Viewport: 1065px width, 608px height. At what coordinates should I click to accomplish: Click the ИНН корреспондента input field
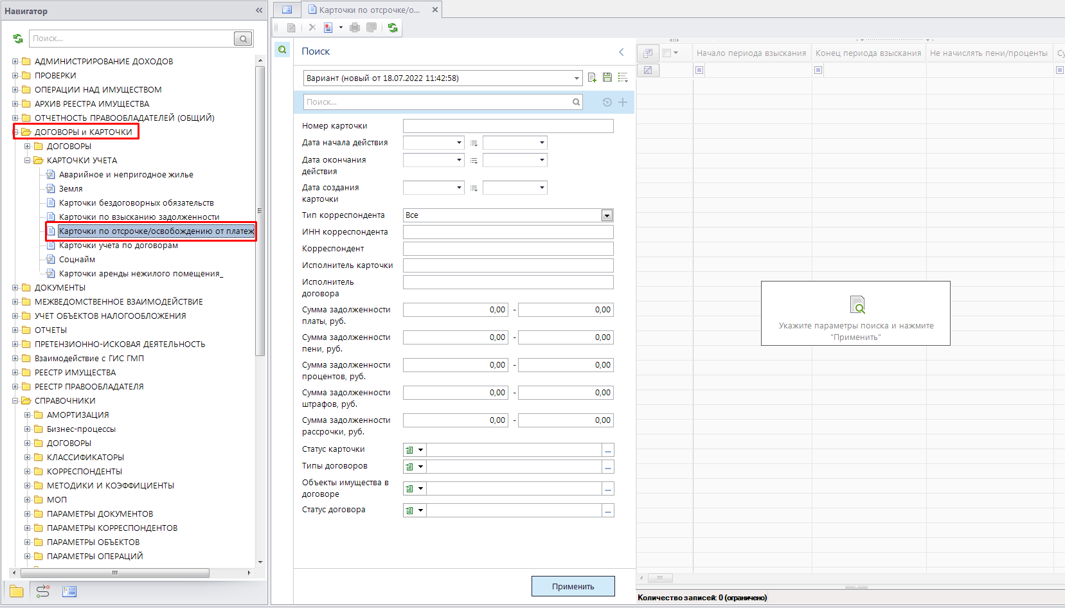point(508,232)
